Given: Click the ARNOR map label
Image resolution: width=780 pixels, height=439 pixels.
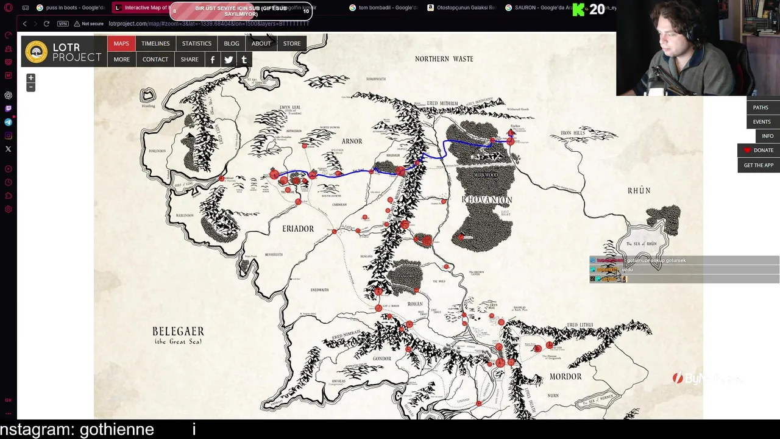Looking at the screenshot, I should tap(352, 141).
